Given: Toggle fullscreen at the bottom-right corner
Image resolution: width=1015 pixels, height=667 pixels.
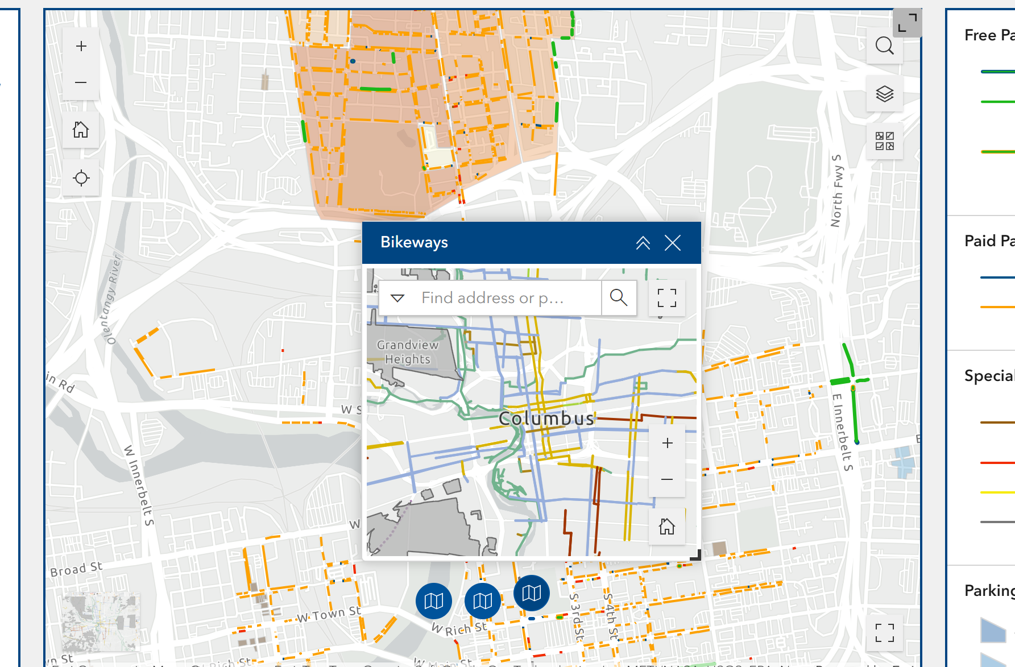Looking at the screenshot, I should 885,631.
